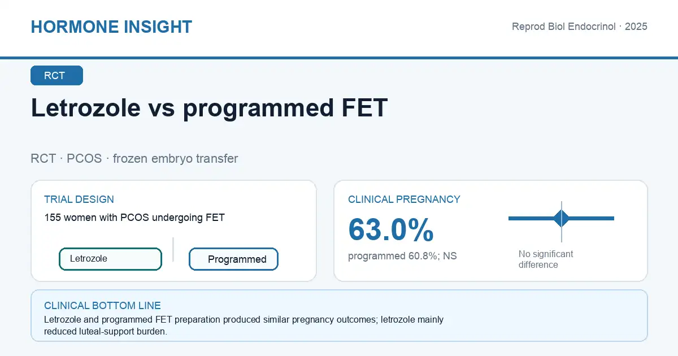The width and height of the screenshot is (678, 356).
Task: Click the blue header divider line
Action: coord(339,58)
